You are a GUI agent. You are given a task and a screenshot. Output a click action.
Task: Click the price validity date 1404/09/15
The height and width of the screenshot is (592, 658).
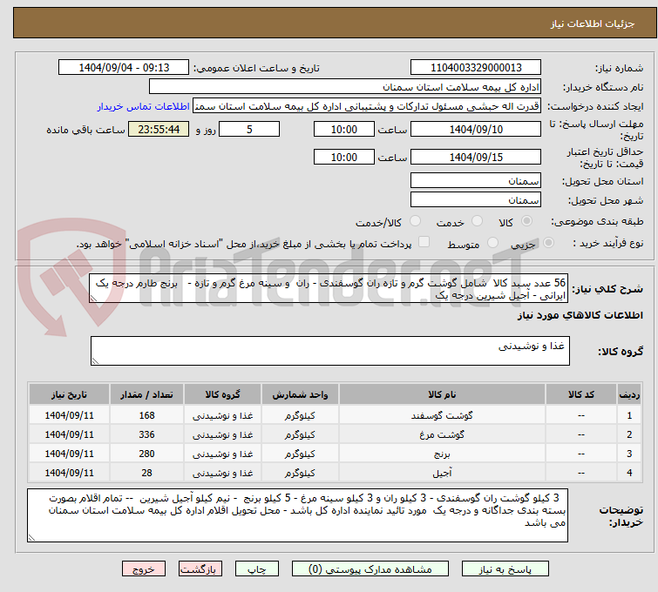(x=476, y=158)
